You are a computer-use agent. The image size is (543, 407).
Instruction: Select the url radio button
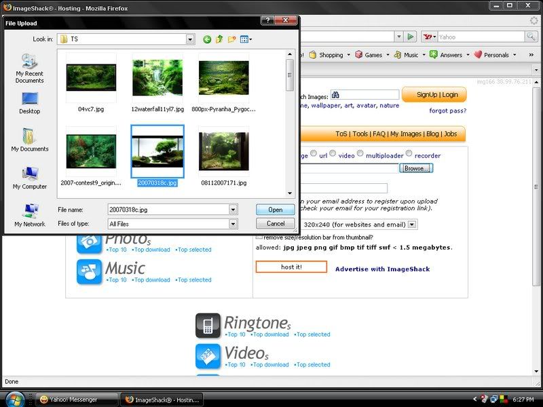pos(314,153)
